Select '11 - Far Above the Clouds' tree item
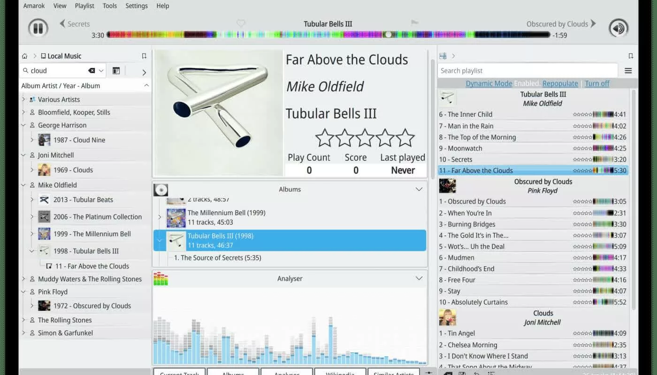Viewport: 657px width, 375px height. (92, 266)
